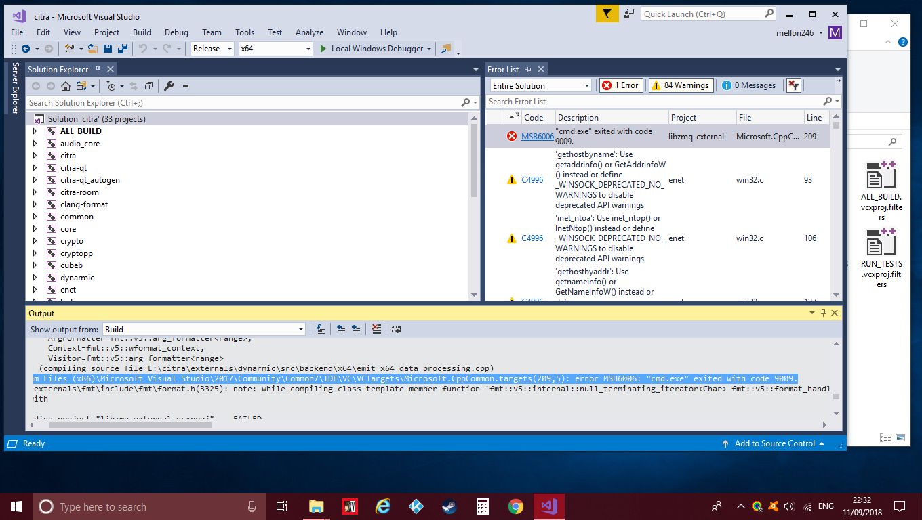Pin the Error List panel
This screenshot has width=922, height=520.
click(x=527, y=69)
